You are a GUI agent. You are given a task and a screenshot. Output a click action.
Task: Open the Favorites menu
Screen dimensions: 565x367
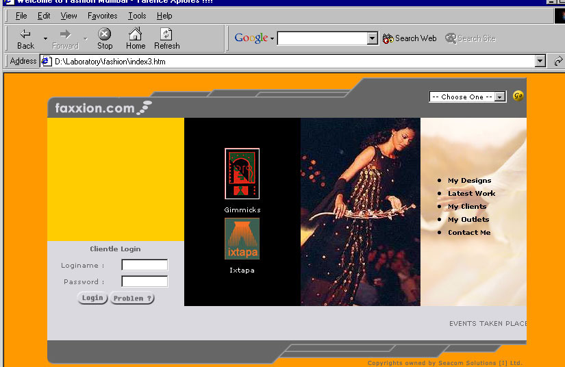coord(102,16)
